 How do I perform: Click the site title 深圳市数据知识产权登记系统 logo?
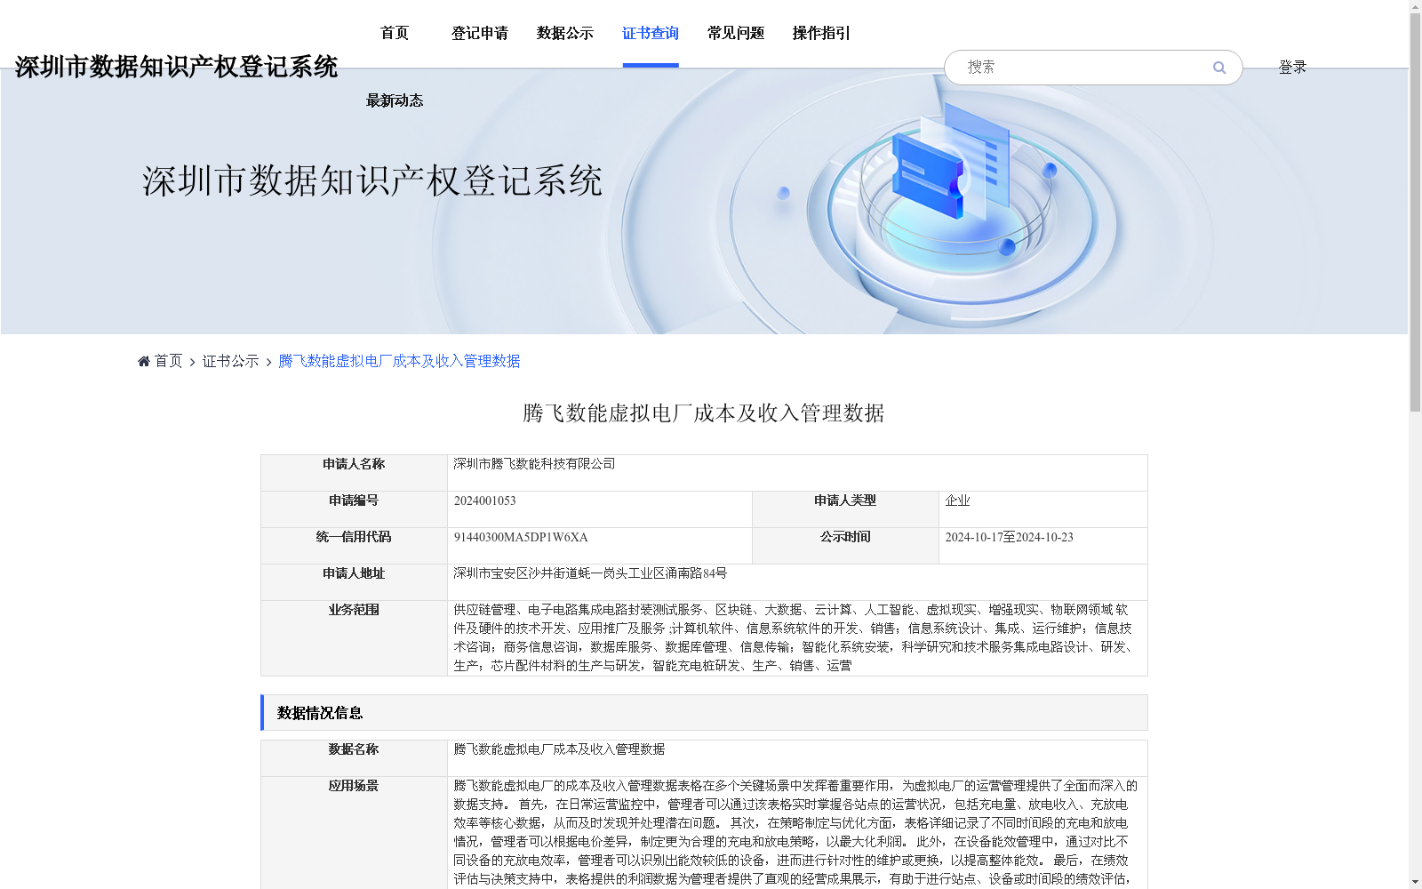coord(176,67)
